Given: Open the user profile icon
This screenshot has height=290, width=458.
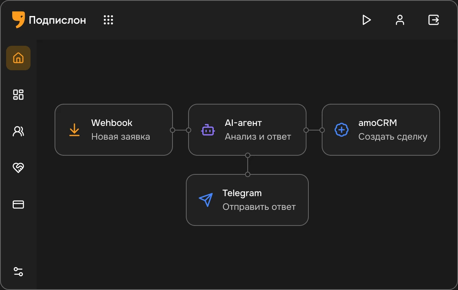Looking at the screenshot, I should tap(400, 20).
